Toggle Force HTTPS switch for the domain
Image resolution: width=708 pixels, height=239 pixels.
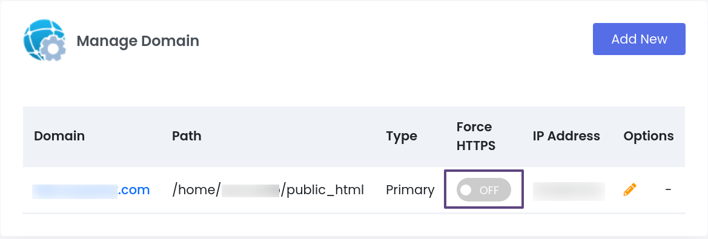(483, 189)
